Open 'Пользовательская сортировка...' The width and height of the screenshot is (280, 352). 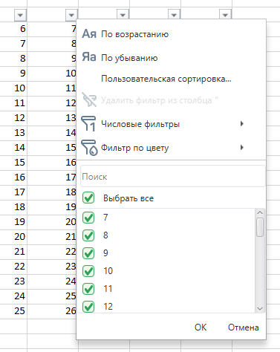point(166,79)
